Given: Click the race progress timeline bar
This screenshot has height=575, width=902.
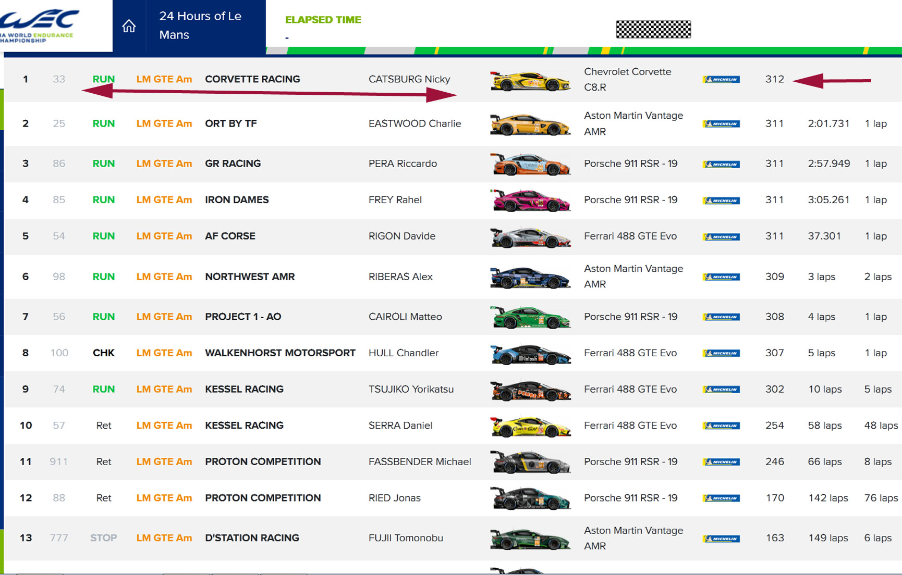Looking at the screenshot, I should click(583, 51).
